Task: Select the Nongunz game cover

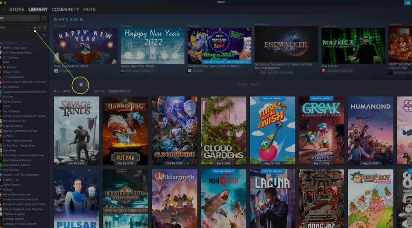Action: (322, 199)
